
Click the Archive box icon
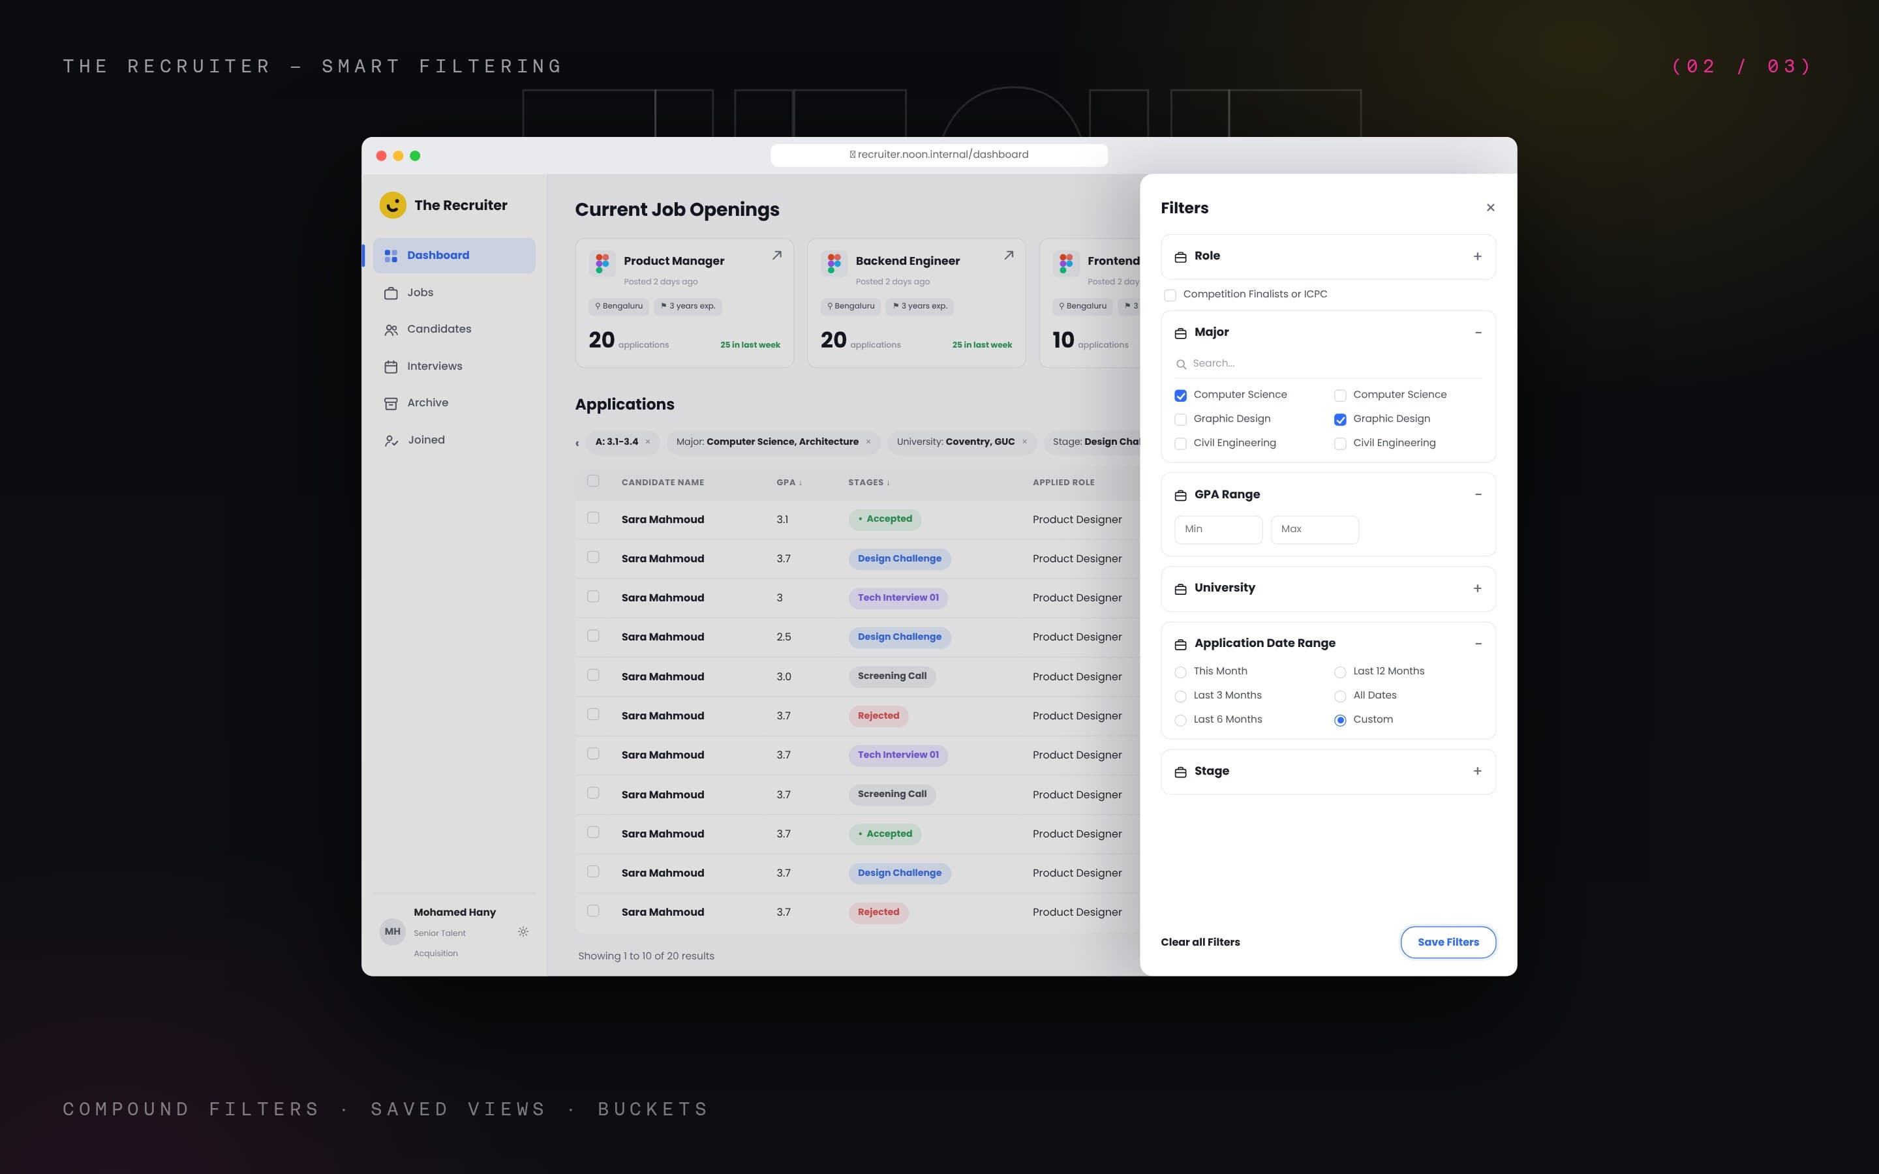tap(391, 404)
